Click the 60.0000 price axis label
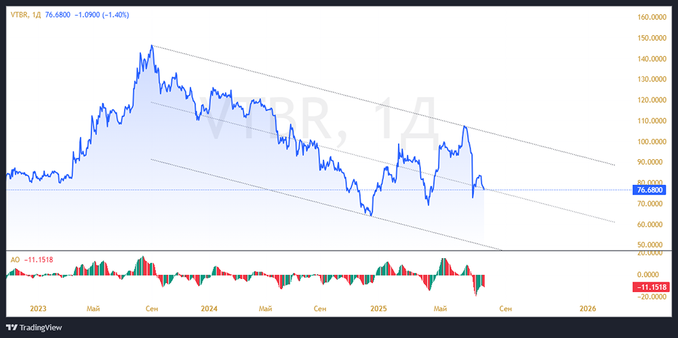 [651, 225]
